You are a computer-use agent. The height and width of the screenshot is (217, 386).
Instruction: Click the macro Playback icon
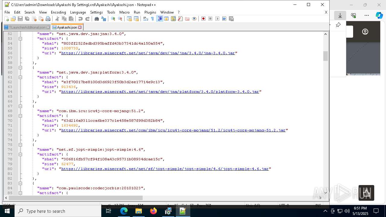coord(217,19)
